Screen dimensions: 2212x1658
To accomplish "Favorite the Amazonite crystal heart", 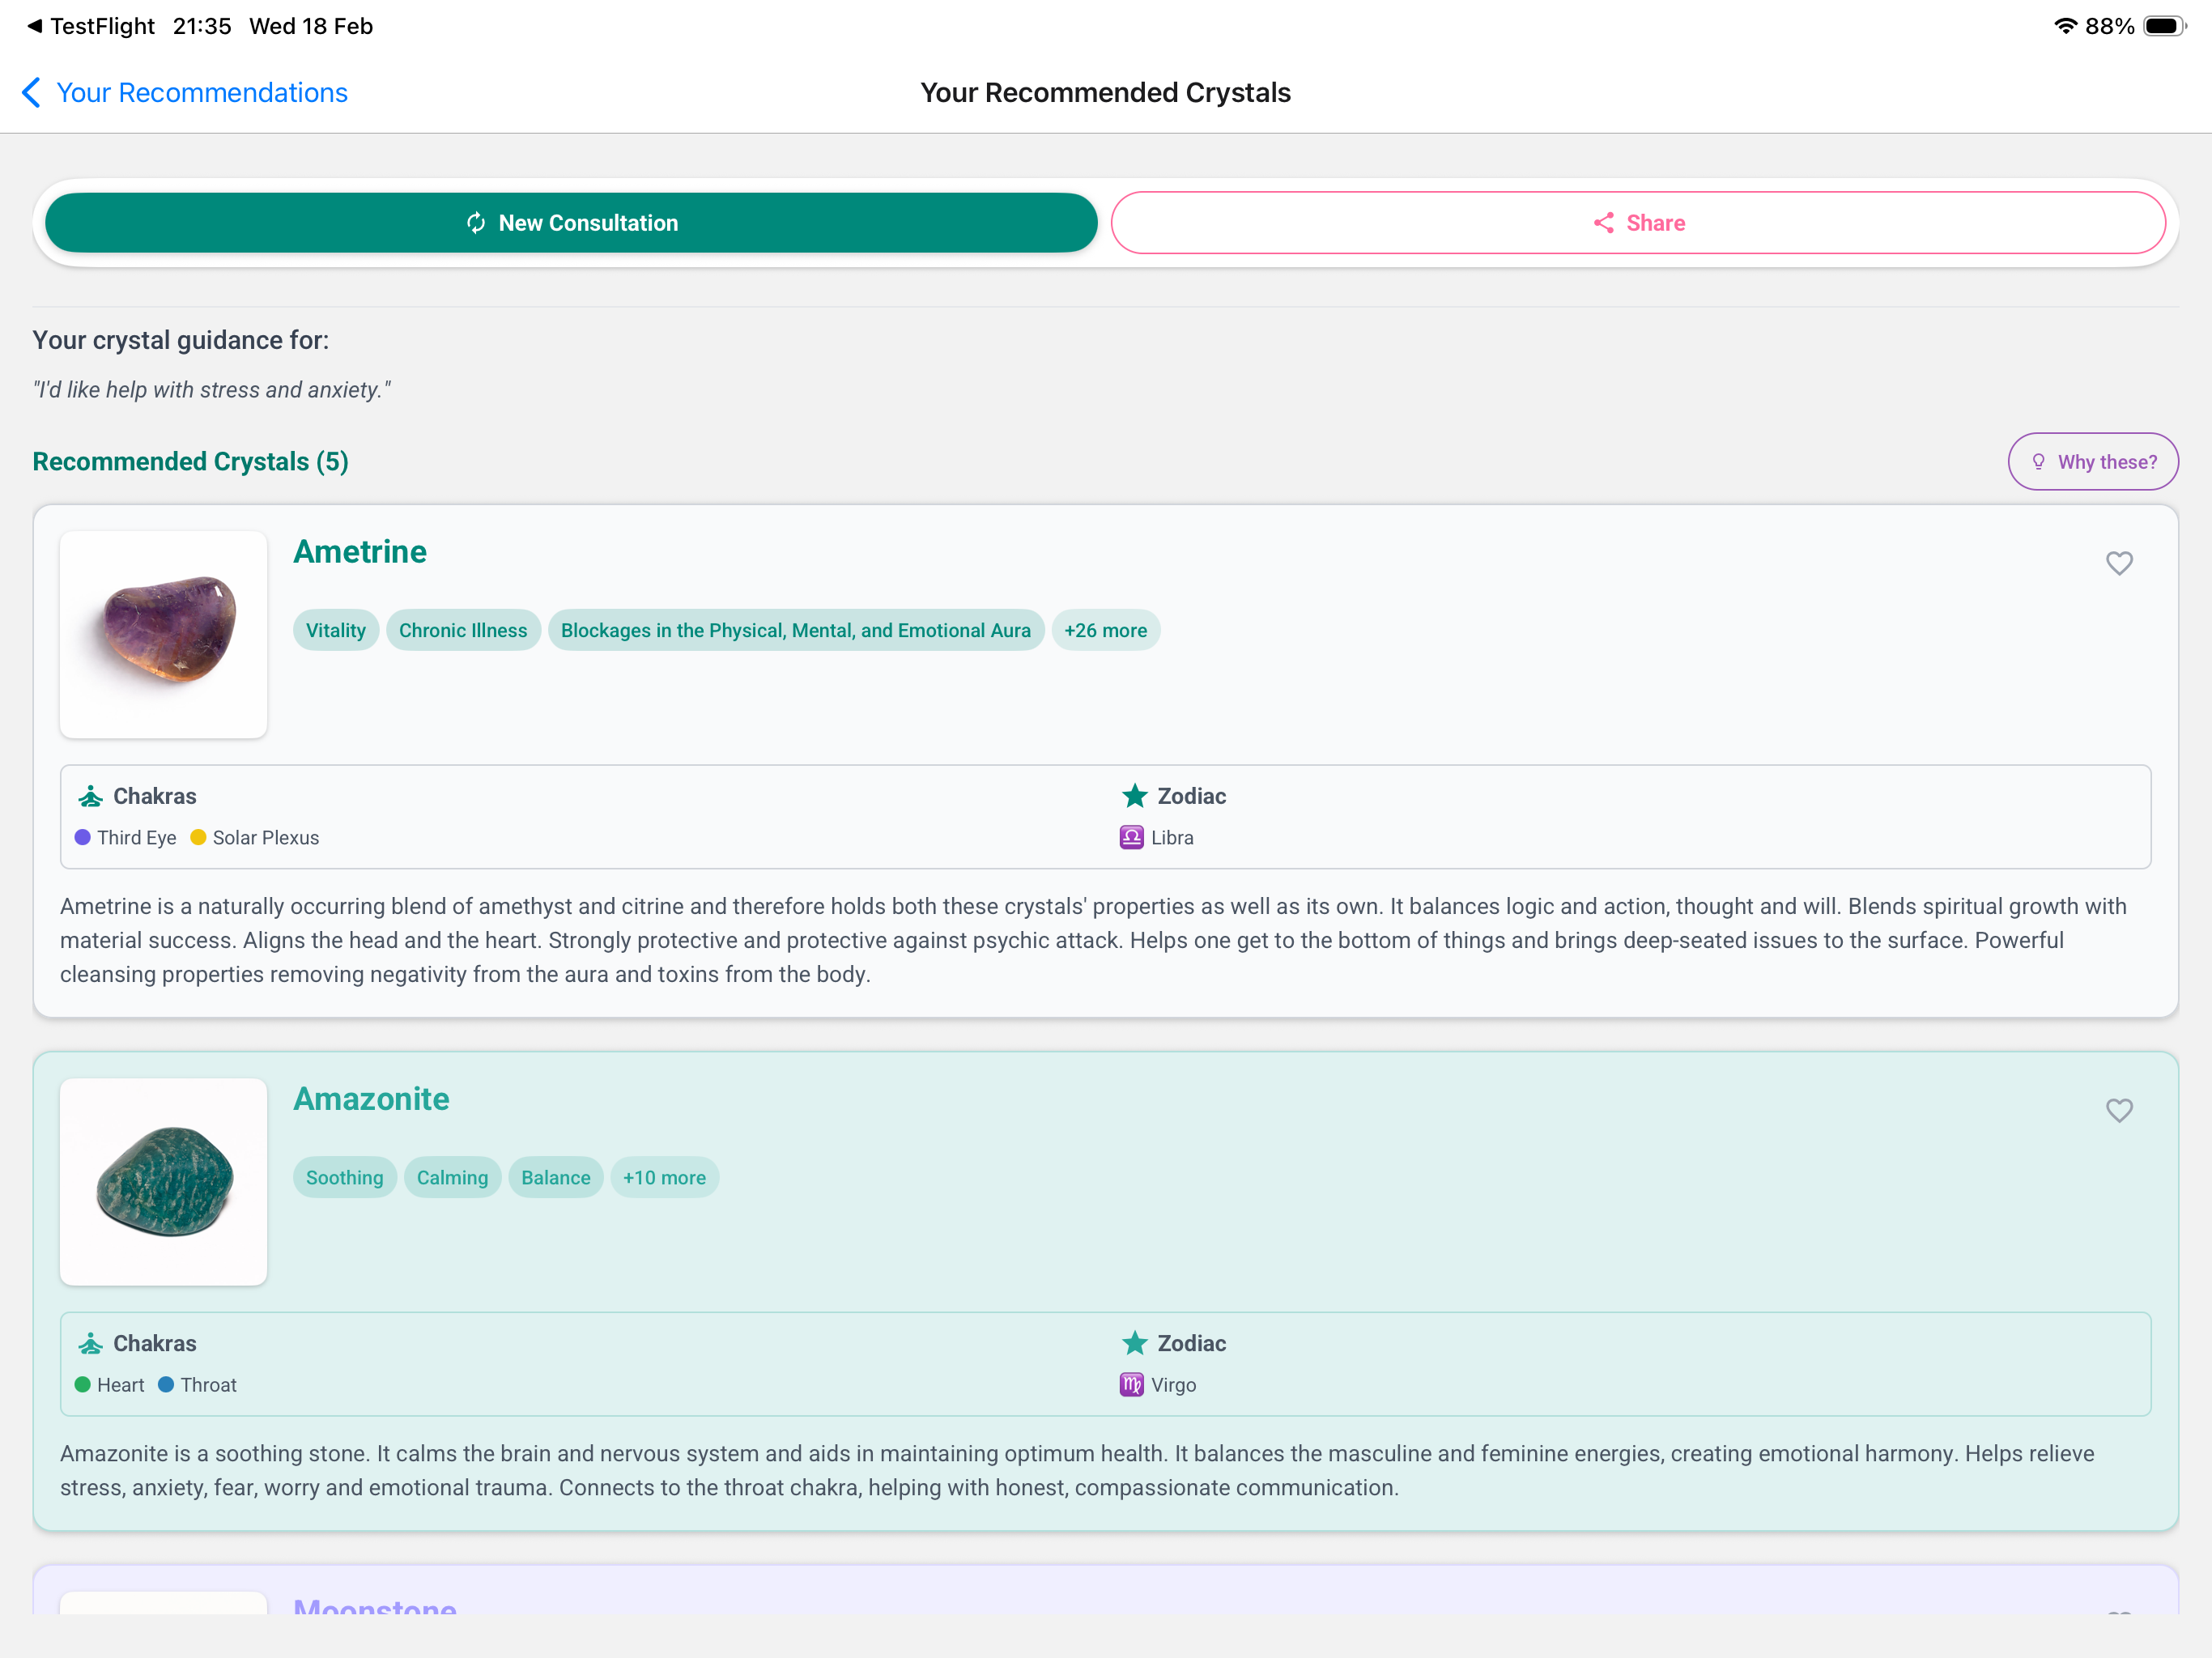I will coord(2119,1110).
